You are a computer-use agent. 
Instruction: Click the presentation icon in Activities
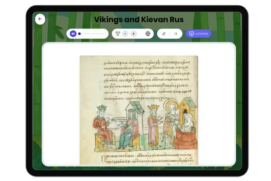(192, 33)
